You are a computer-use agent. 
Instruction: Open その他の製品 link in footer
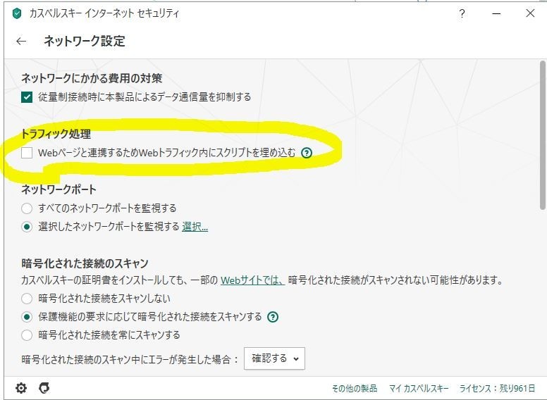coord(354,388)
